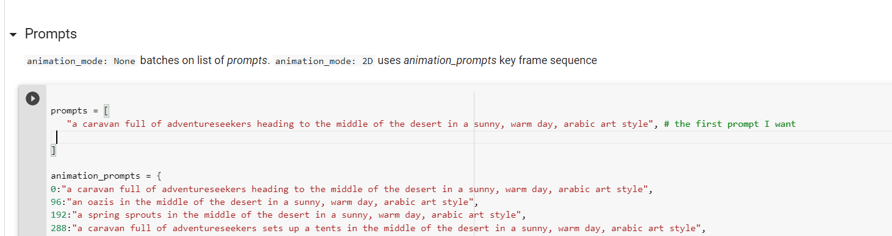The image size is (892, 236).
Task: Click the frame 0 key number
Action: coord(53,189)
